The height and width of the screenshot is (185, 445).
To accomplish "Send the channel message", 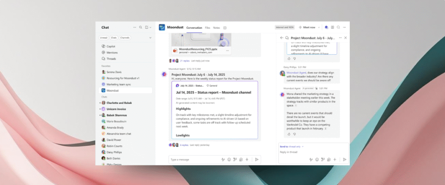I will click(x=256, y=159).
